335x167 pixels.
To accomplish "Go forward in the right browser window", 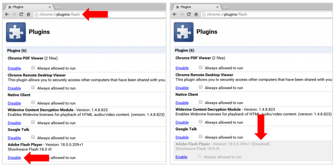I will pyautogui.click(x=182, y=14).
